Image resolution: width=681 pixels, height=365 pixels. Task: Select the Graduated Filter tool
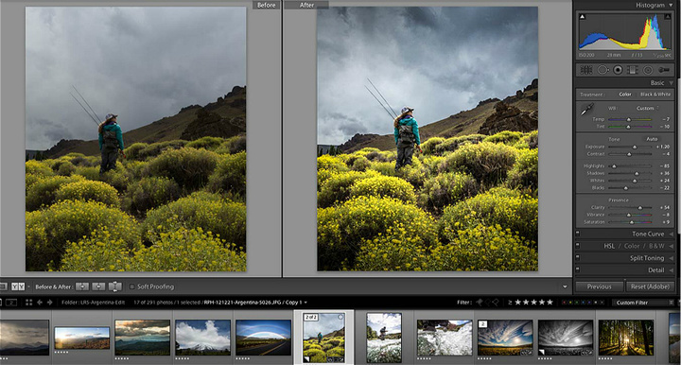(633, 70)
